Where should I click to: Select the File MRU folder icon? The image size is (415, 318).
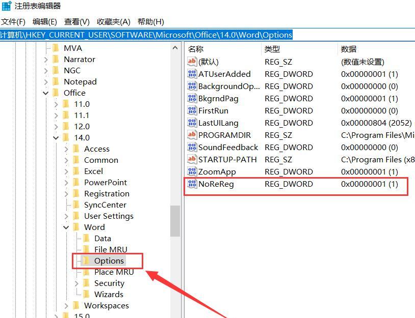click(86, 249)
